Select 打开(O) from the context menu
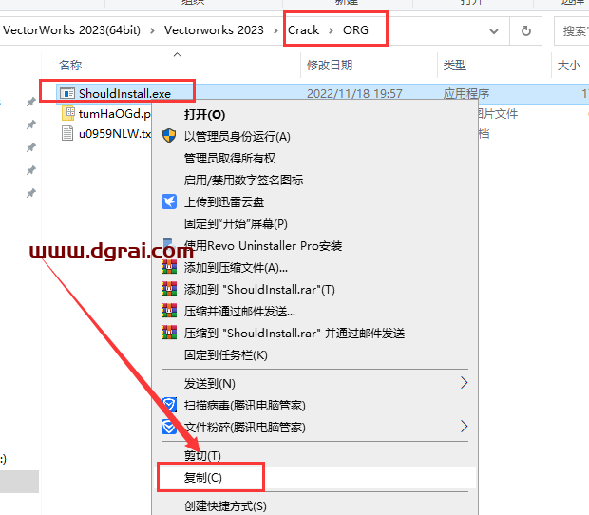The image size is (589, 515). [x=314, y=115]
